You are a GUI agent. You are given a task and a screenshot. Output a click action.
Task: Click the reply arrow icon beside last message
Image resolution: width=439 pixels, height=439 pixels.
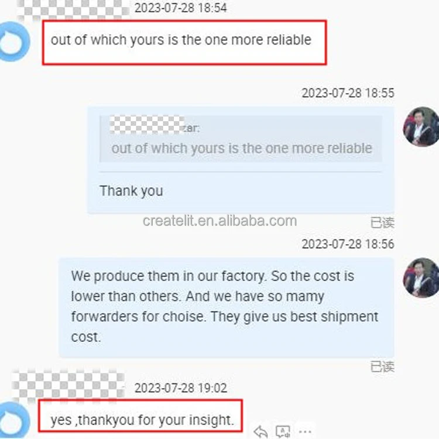click(x=260, y=431)
